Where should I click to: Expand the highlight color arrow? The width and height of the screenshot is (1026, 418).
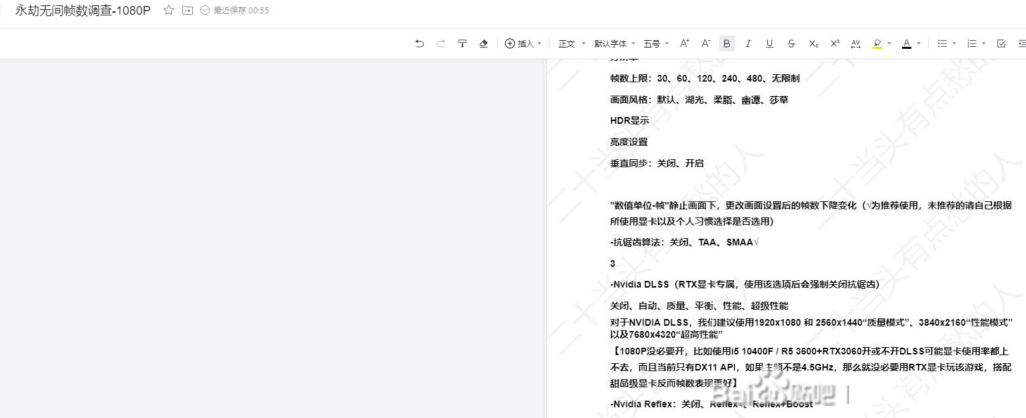coord(889,43)
